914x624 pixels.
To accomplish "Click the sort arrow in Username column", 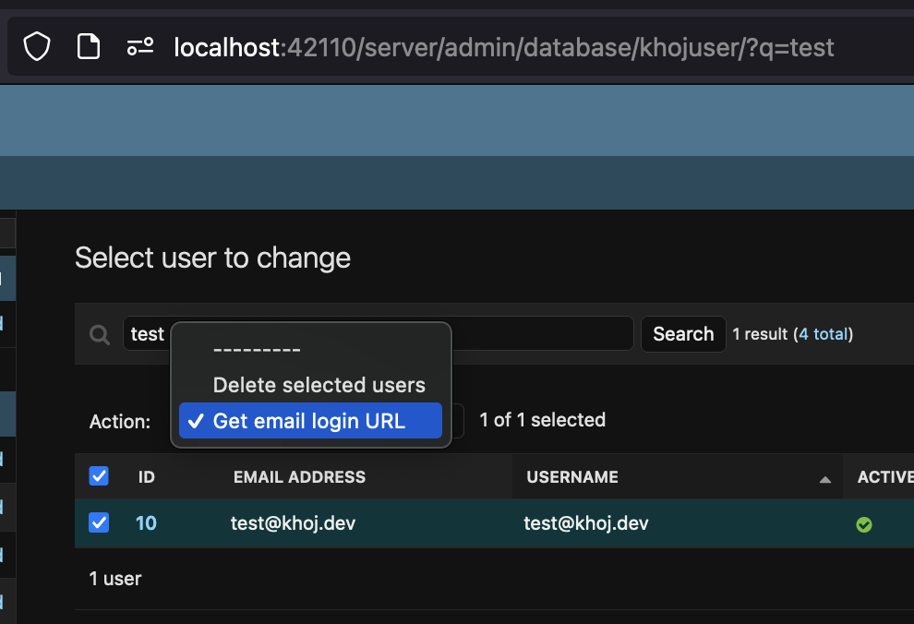I will click(x=824, y=478).
